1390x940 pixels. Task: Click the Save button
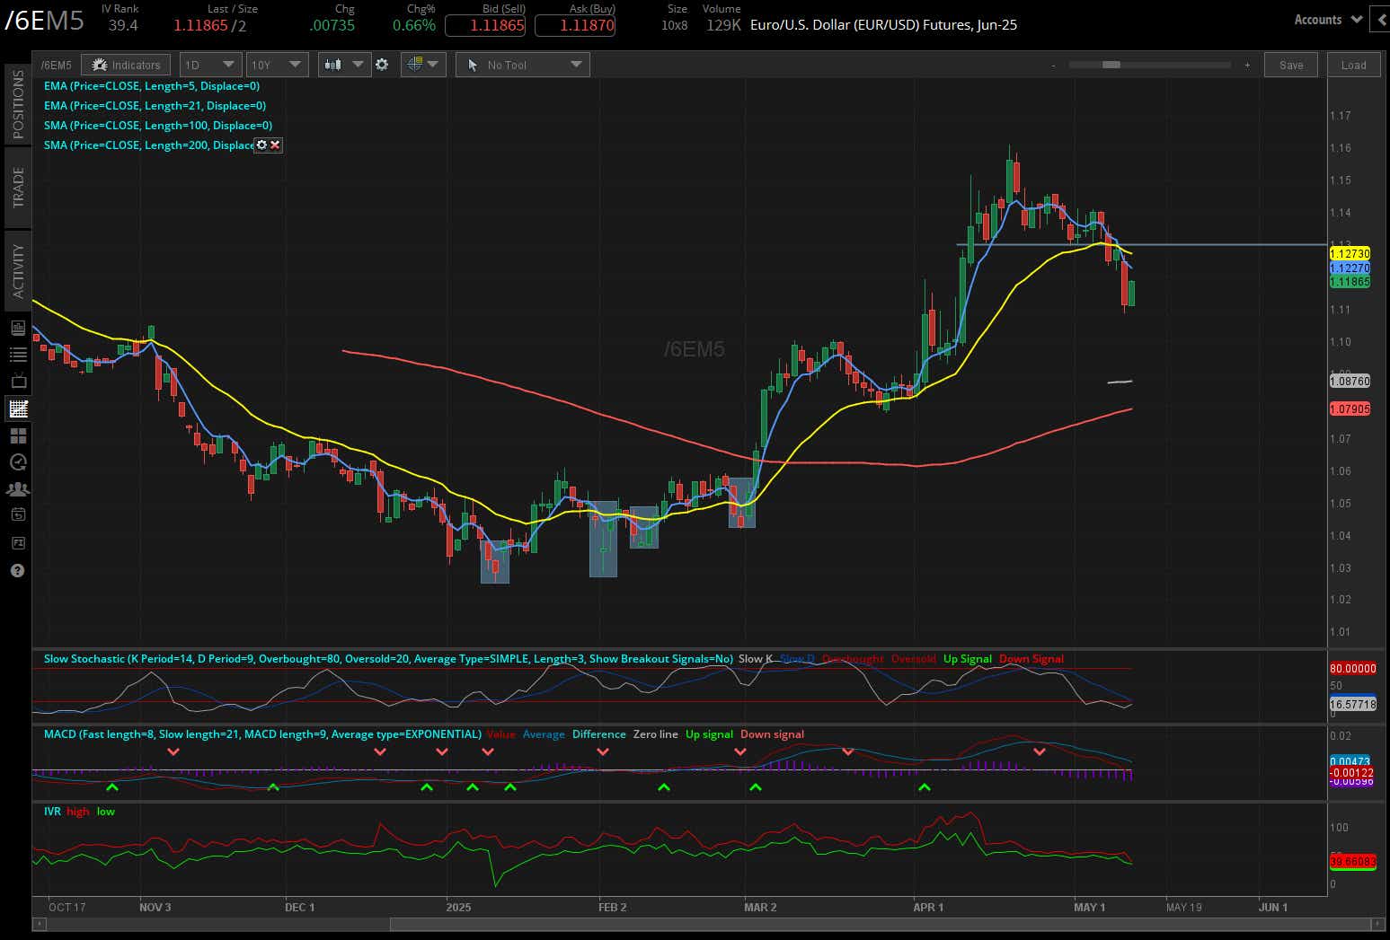click(1290, 64)
